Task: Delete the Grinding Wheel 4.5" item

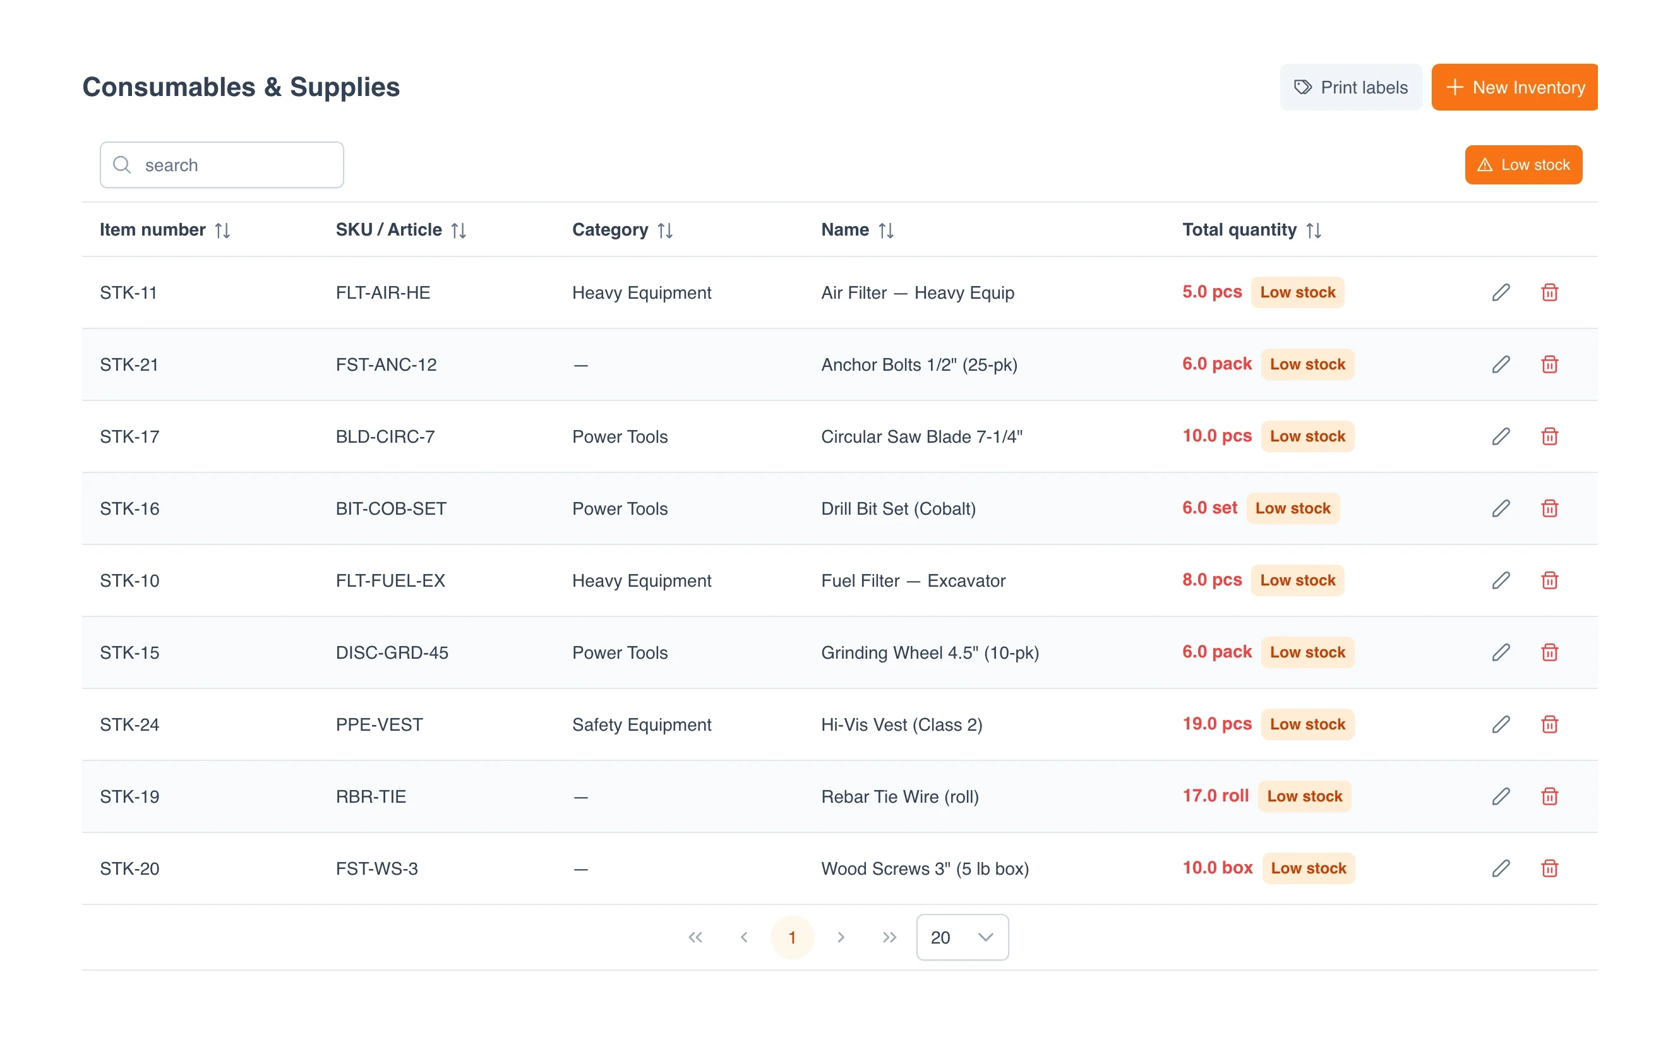Action: (1549, 652)
